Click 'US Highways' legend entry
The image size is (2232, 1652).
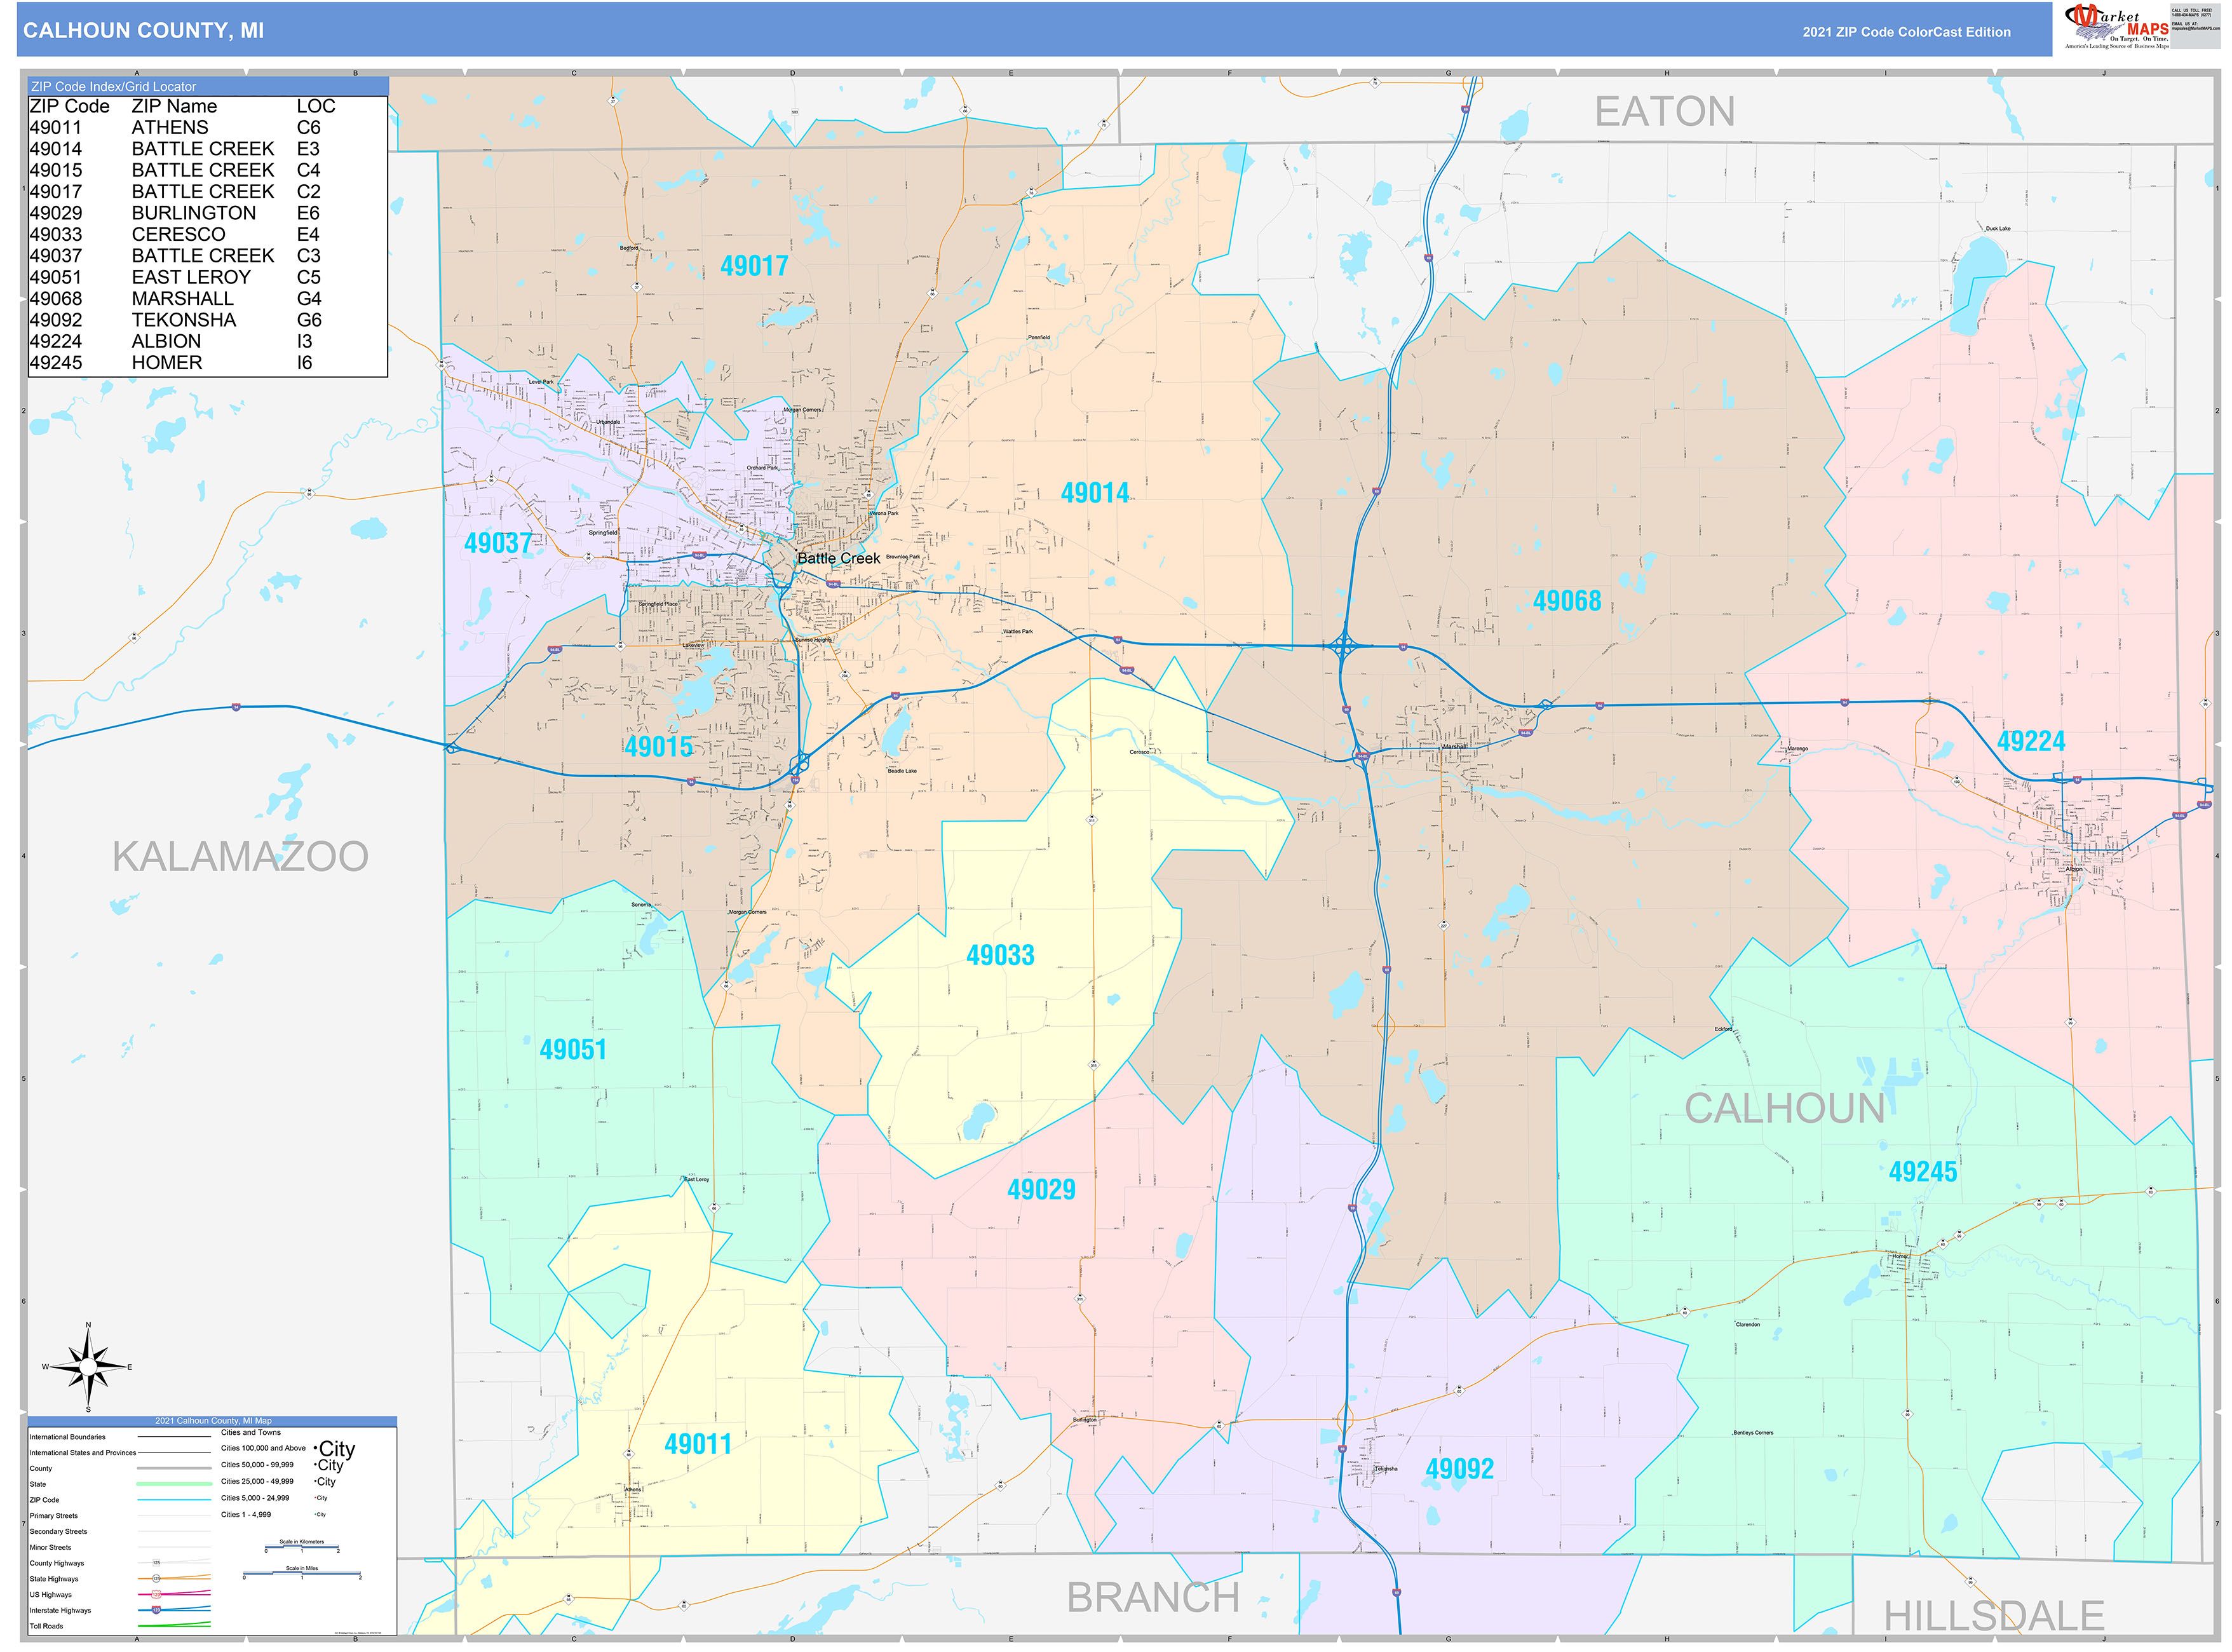coord(50,1595)
